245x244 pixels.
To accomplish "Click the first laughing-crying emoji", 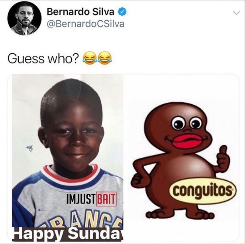I will [90, 59].
